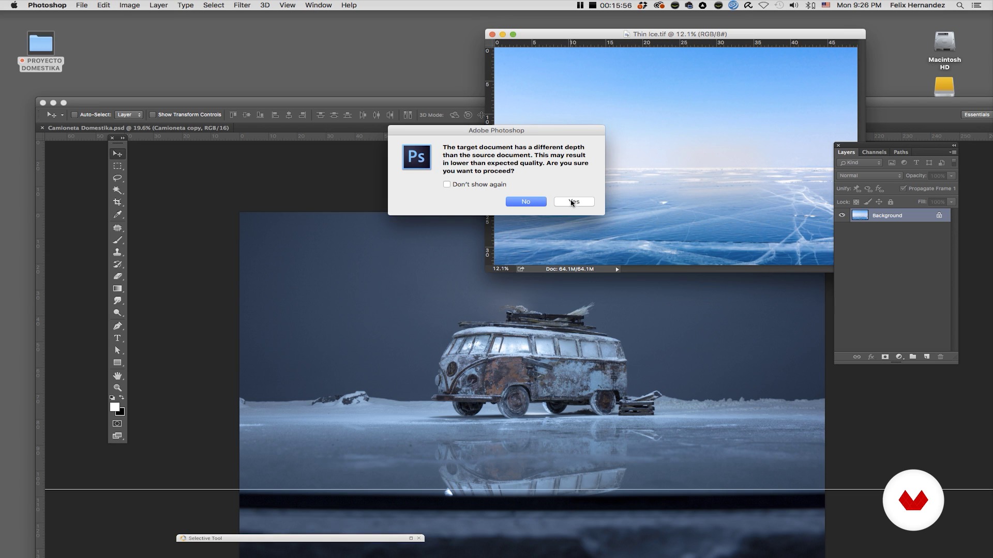Open the Normal blend mode dropdown
Image resolution: width=993 pixels, height=558 pixels.
pyautogui.click(x=869, y=176)
